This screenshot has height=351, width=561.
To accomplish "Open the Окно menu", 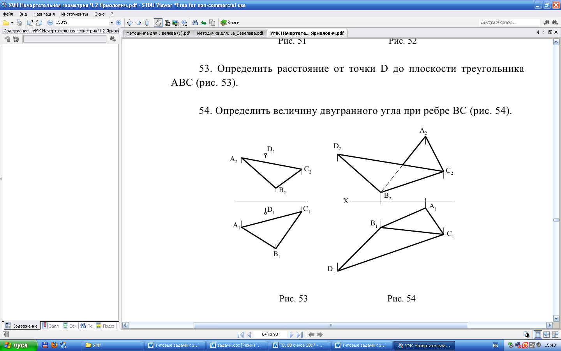I will 99,14.
